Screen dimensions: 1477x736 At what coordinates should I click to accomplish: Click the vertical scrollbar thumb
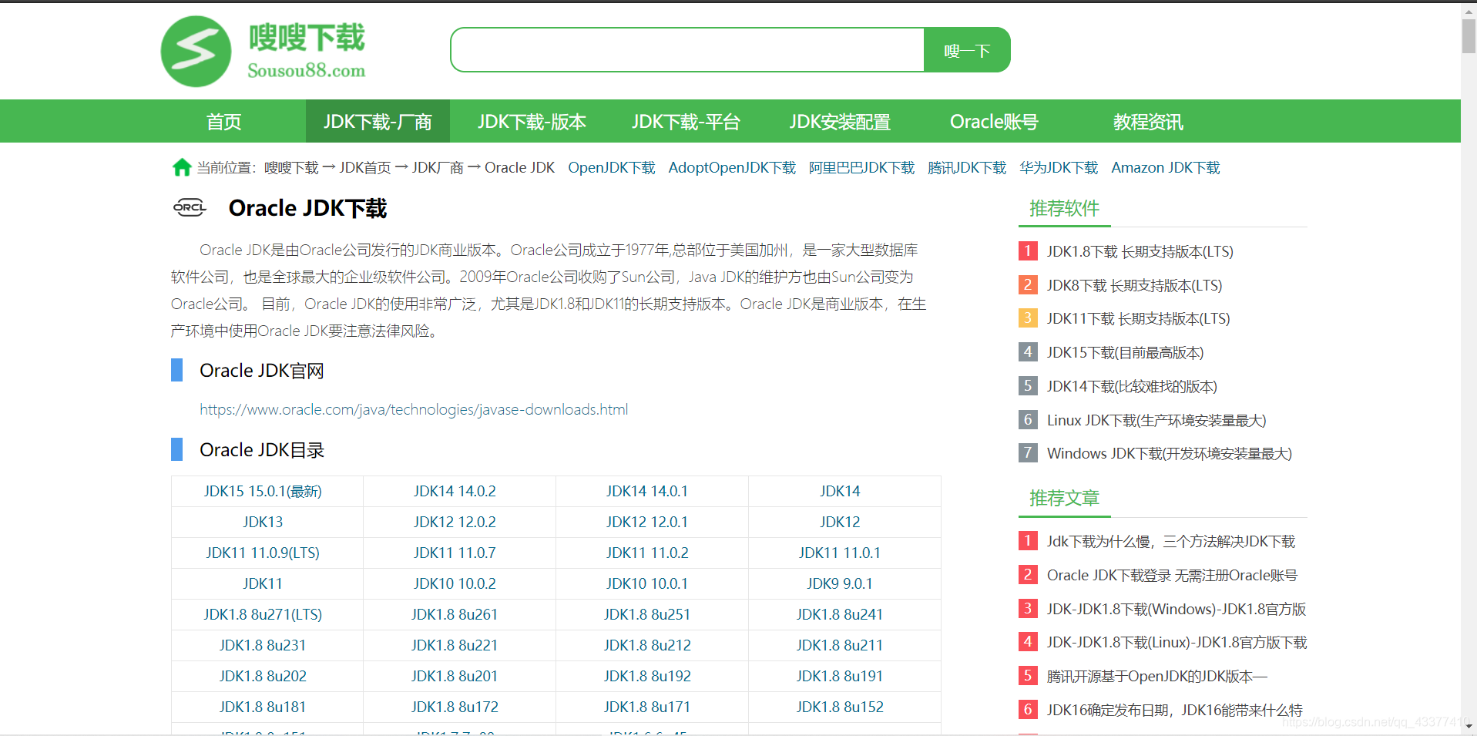click(1469, 36)
